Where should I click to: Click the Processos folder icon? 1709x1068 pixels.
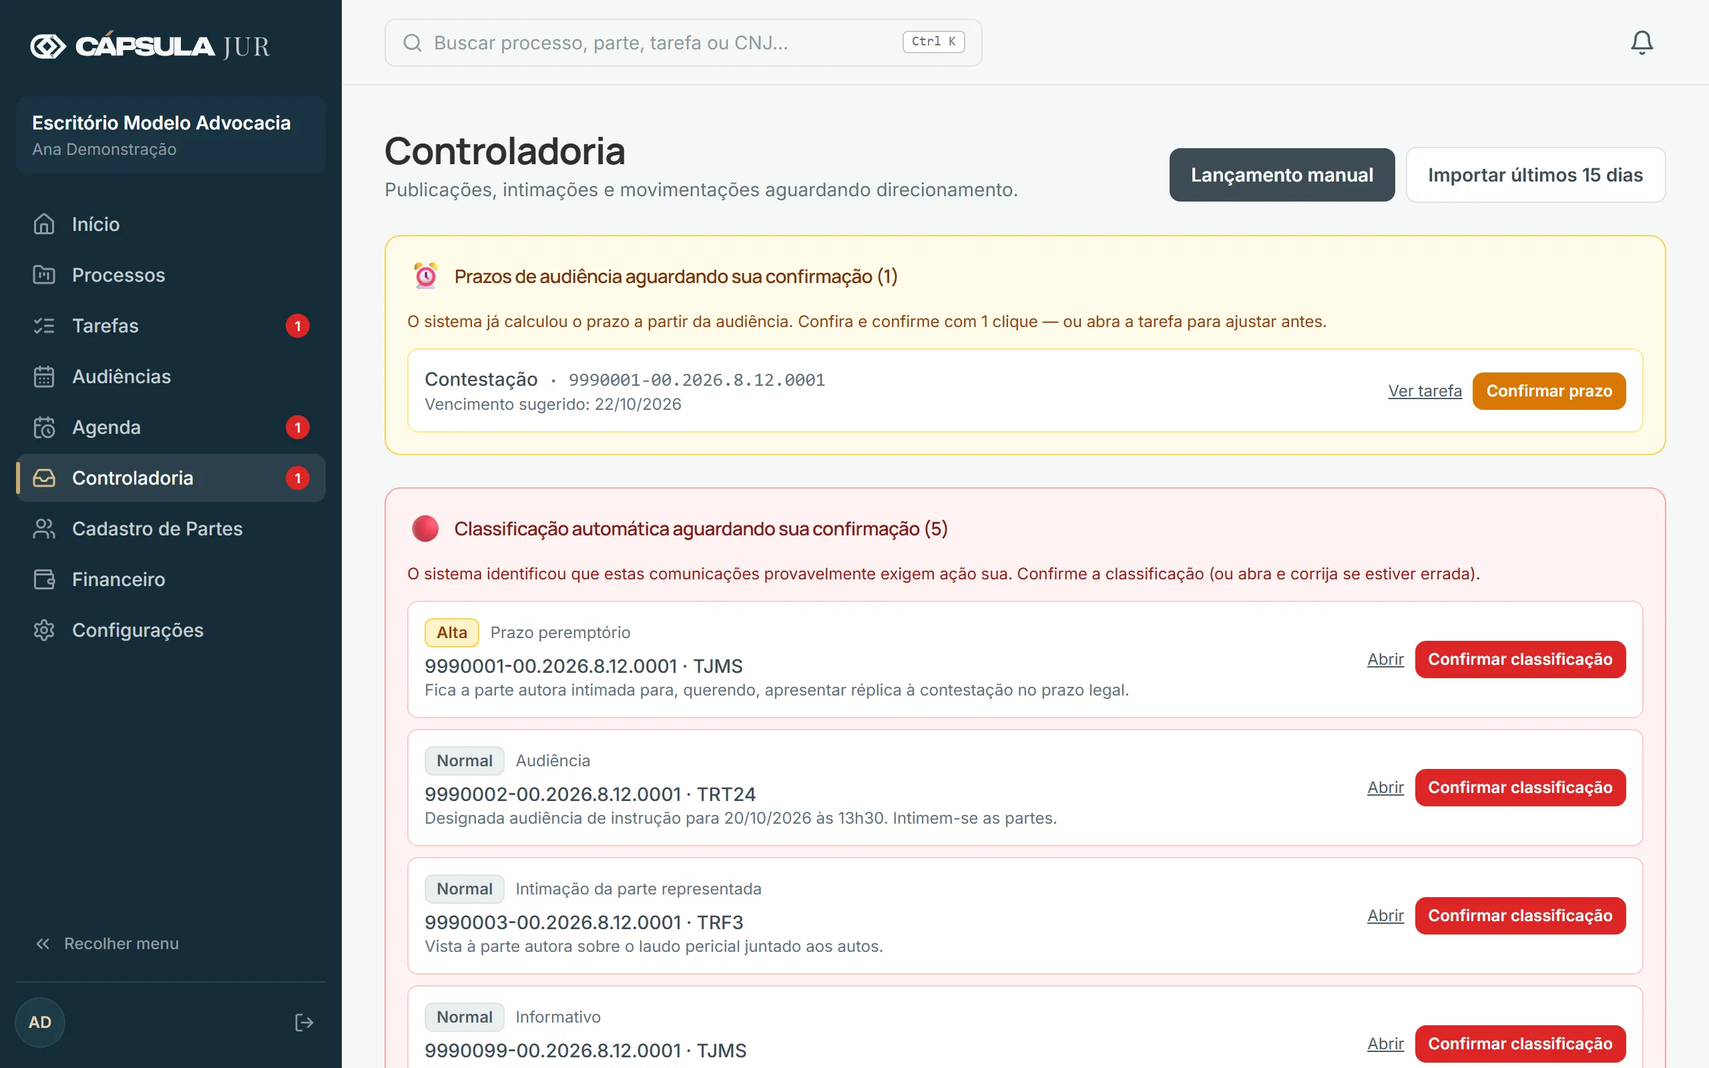pos(44,275)
